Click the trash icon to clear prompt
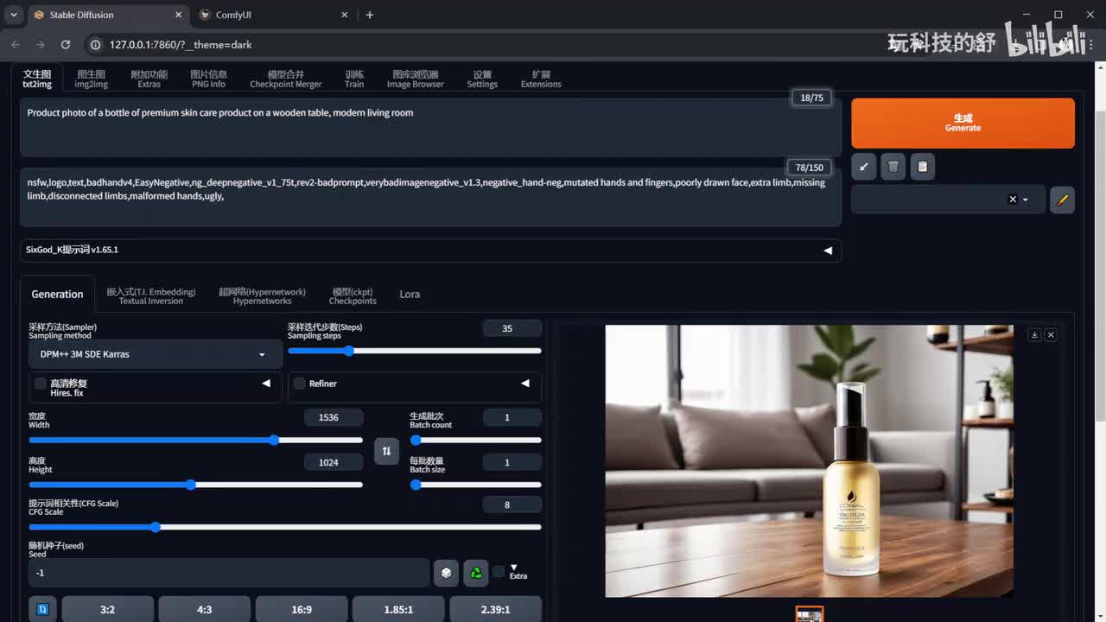Image resolution: width=1106 pixels, height=622 pixels. (893, 167)
